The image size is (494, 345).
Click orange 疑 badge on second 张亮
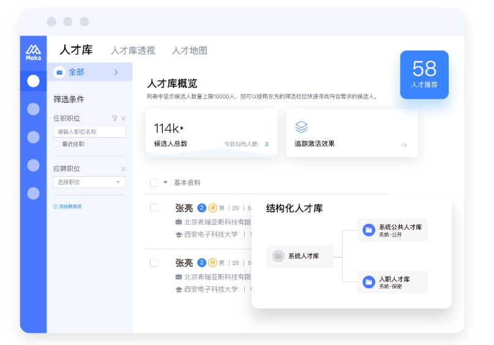[212, 262]
